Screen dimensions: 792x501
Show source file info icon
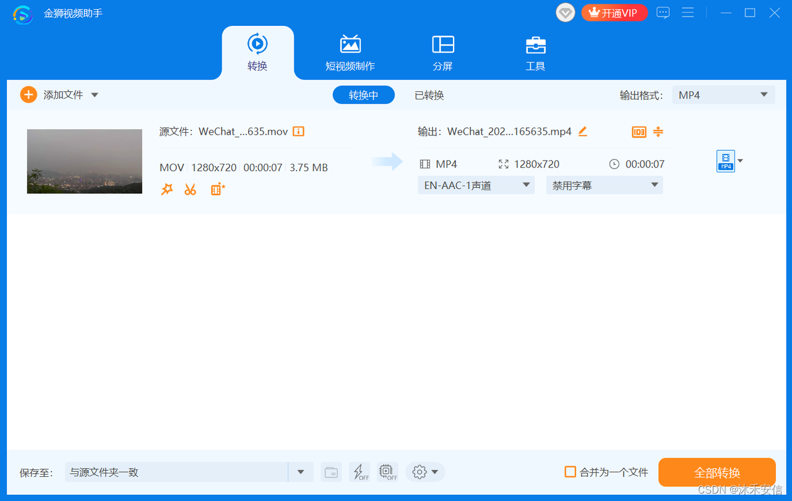click(298, 131)
